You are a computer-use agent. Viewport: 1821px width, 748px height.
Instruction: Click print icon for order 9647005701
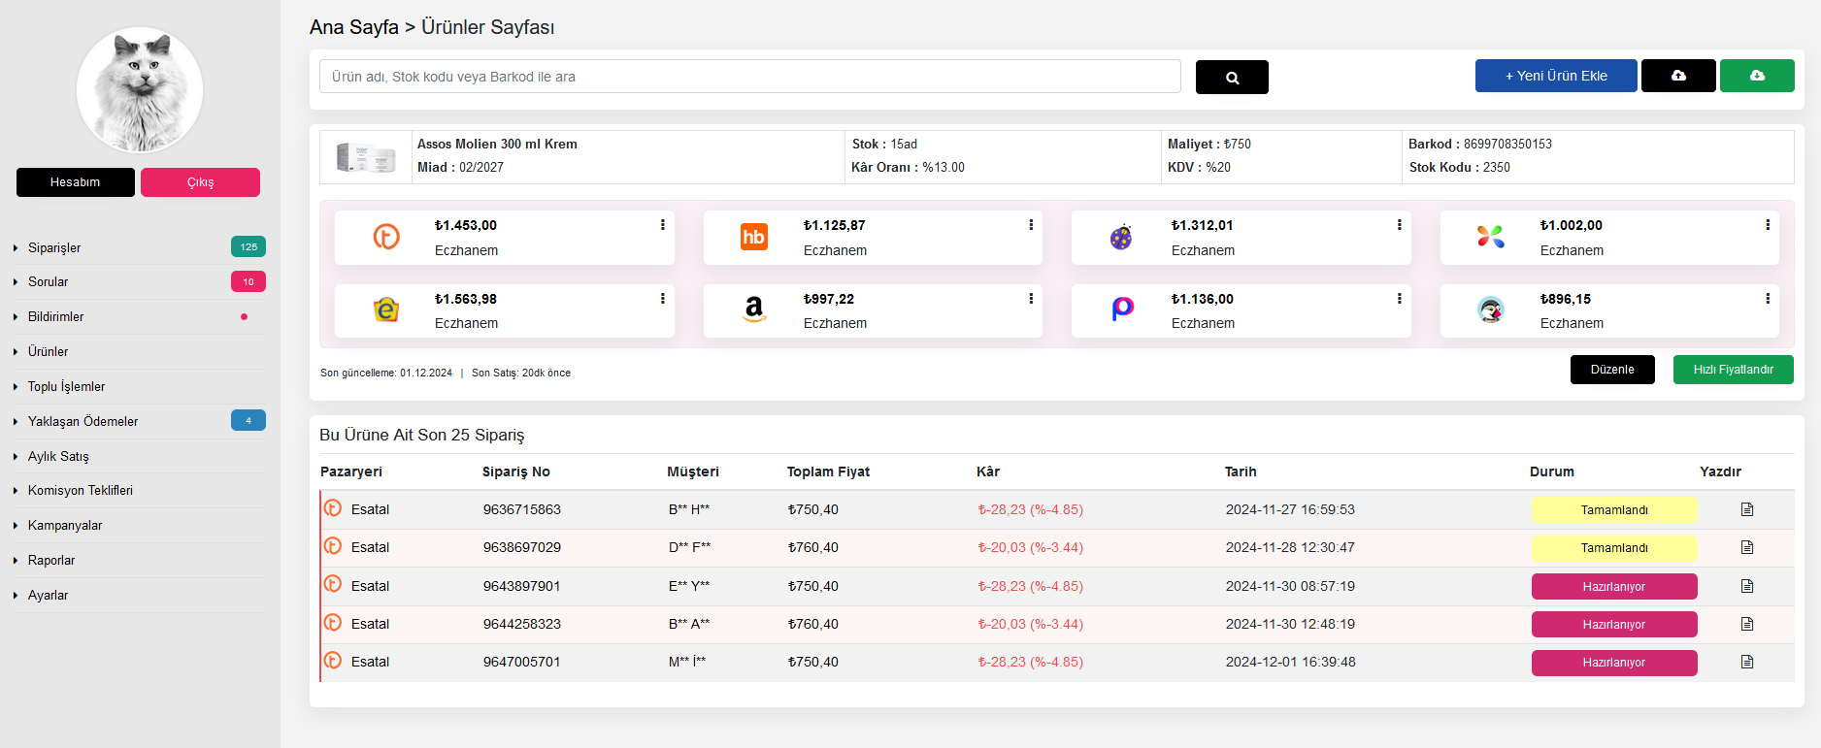(1746, 662)
